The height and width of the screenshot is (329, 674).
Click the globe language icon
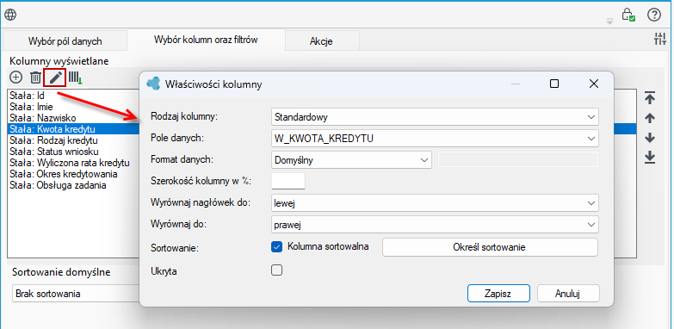(x=10, y=15)
